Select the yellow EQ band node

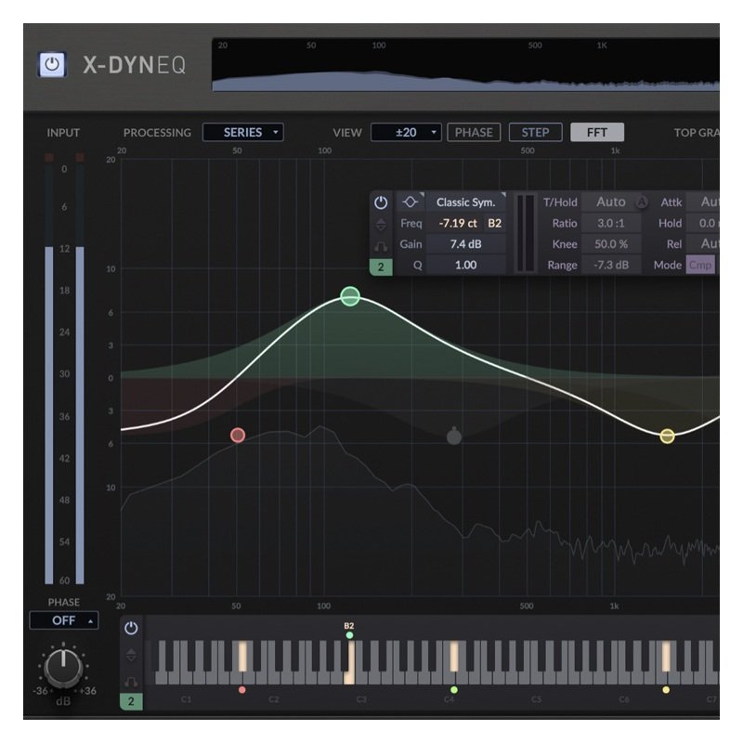[667, 436]
